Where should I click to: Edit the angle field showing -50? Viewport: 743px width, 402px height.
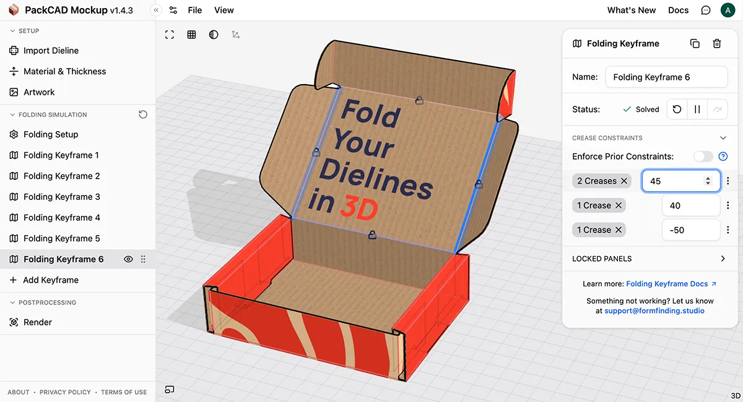[691, 230]
